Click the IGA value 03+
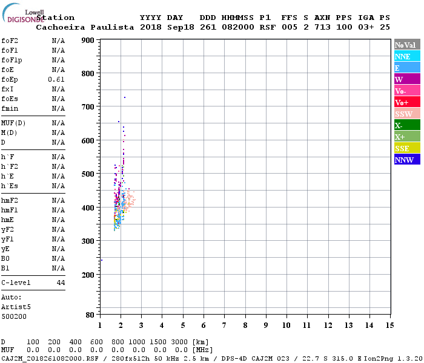 (x=366, y=27)
